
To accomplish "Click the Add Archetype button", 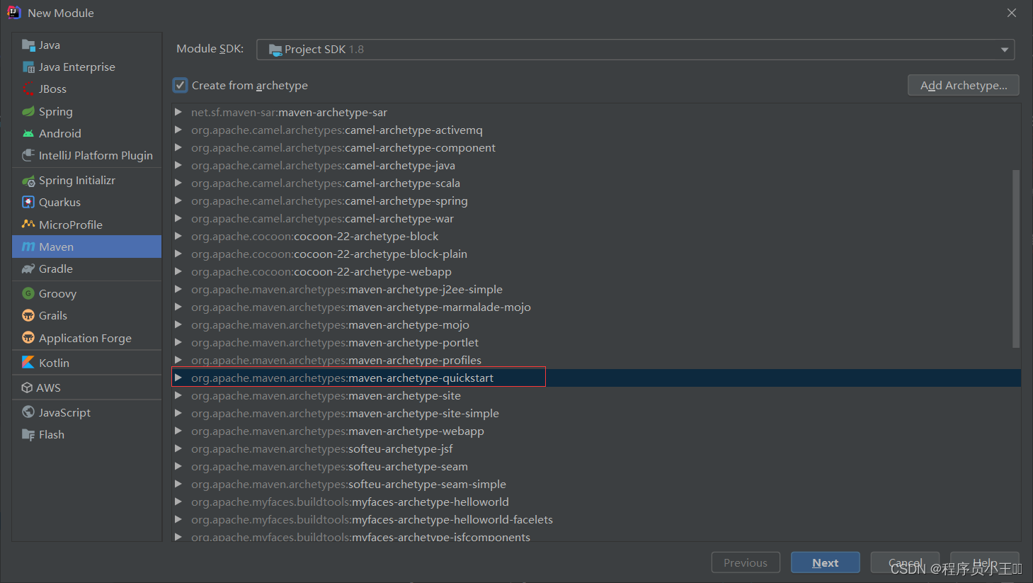I will [964, 85].
